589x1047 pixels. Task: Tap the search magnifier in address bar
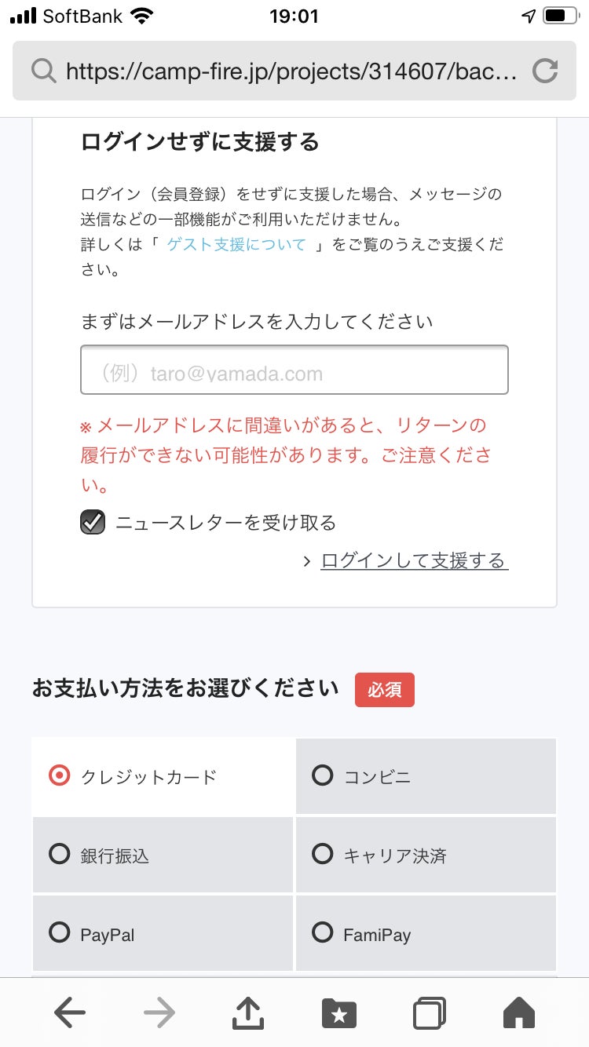coord(43,71)
